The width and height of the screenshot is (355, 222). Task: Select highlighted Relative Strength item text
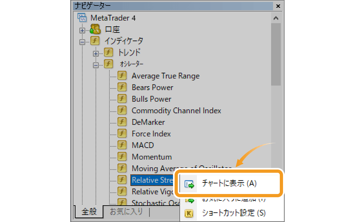(152, 180)
